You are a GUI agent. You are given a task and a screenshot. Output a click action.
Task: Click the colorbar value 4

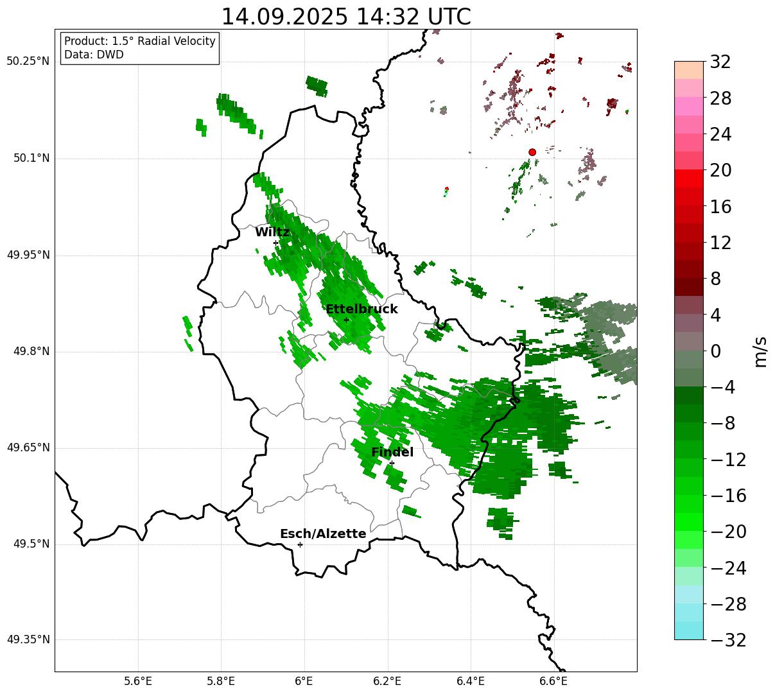coord(715,315)
